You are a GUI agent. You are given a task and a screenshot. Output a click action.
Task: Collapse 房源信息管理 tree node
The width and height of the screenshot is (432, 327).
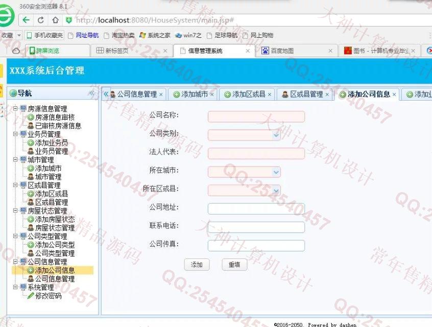[x=15, y=108]
